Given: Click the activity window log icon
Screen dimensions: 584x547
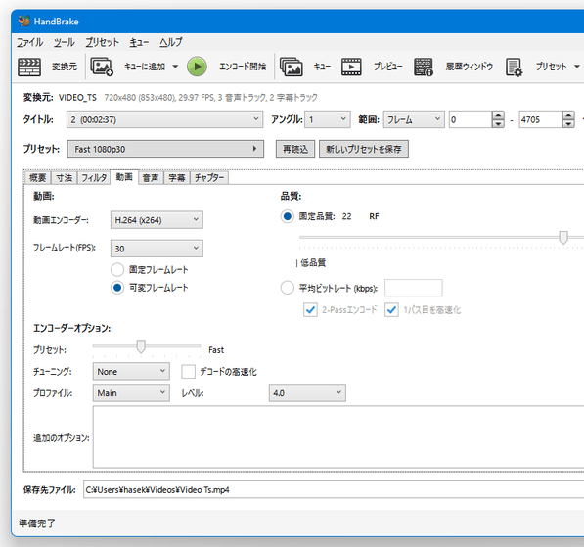Looking at the screenshot, I should [x=424, y=68].
